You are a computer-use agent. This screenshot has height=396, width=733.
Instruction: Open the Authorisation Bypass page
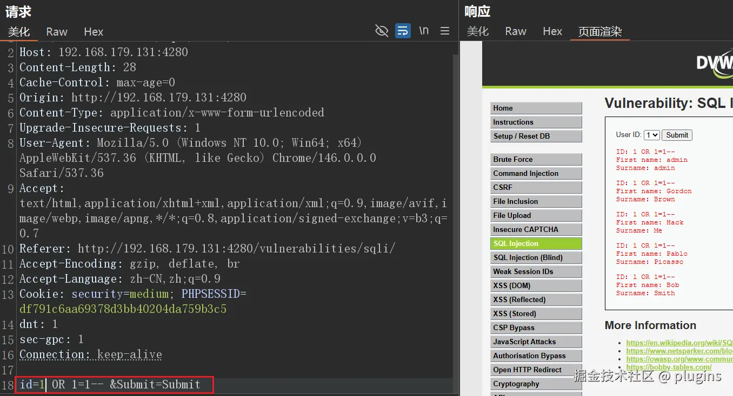pos(536,356)
